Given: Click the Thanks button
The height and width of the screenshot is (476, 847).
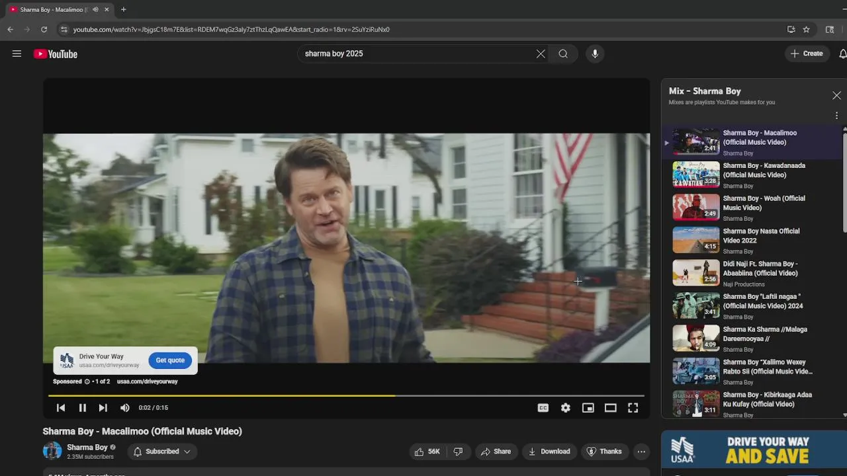Looking at the screenshot, I should [x=604, y=452].
